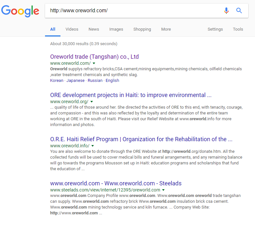255x225 pixels.
Task: Click the Google logo
Action: [20, 11]
